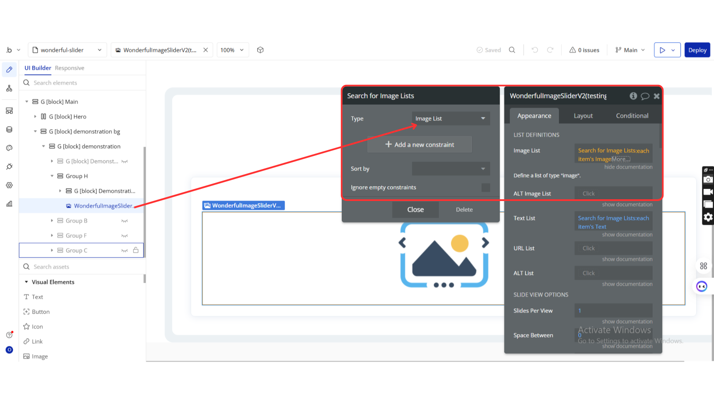
Task: Close the WonderfullImageSliderV2 property editor
Action: point(657,96)
